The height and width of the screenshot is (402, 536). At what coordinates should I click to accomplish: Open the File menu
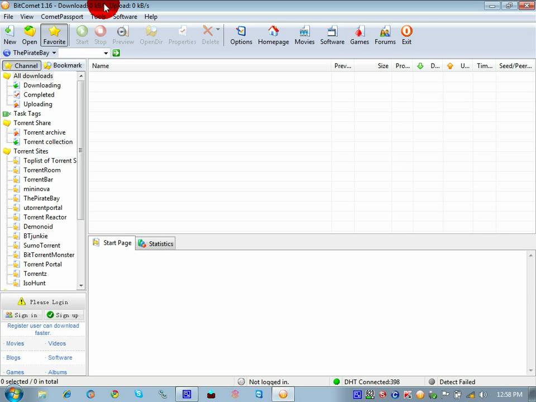click(8, 17)
